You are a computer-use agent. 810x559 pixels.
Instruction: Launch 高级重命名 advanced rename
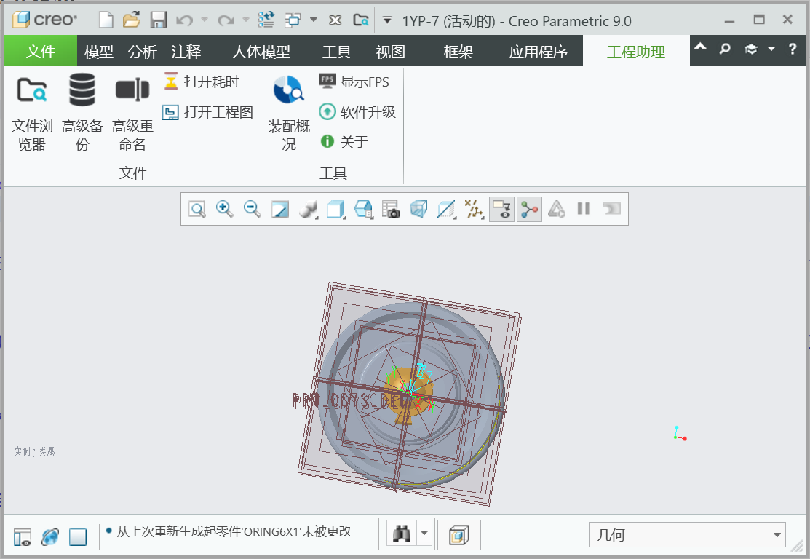pyautogui.click(x=132, y=113)
